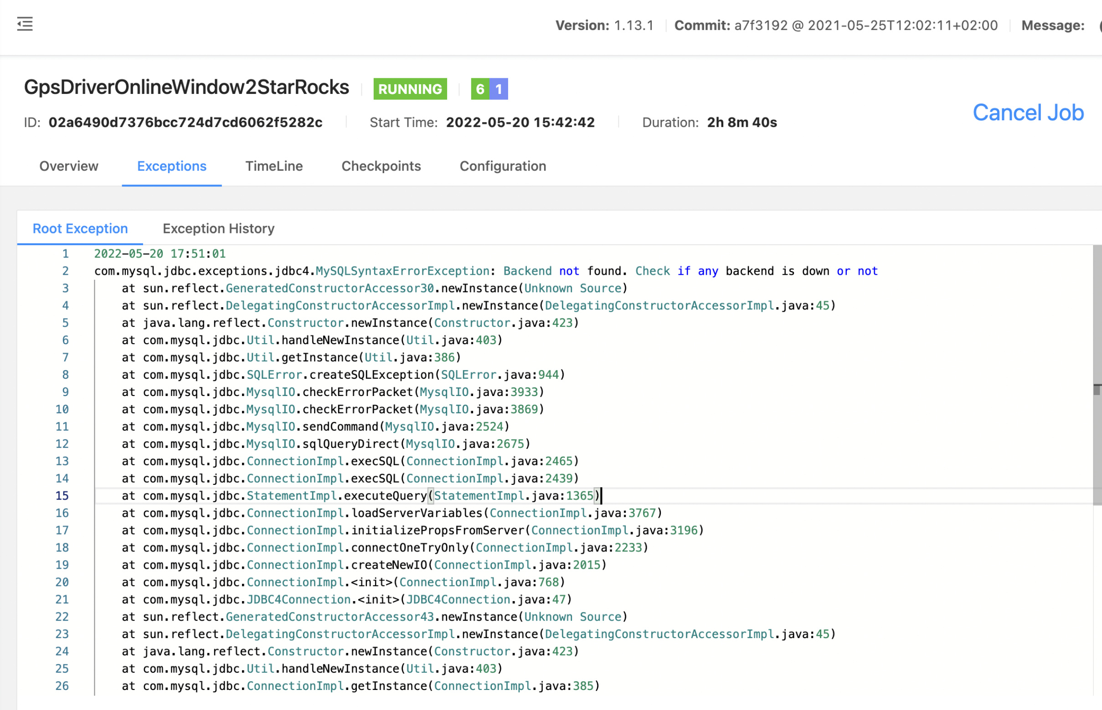Viewport: 1102px width, 710px height.
Task: Switch to Exception History tab
Action: pyautogui.click(x=219, y=229)
